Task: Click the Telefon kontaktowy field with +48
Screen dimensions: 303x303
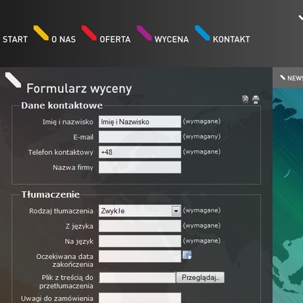Action: pyautogui.click(x=140, y=152)
